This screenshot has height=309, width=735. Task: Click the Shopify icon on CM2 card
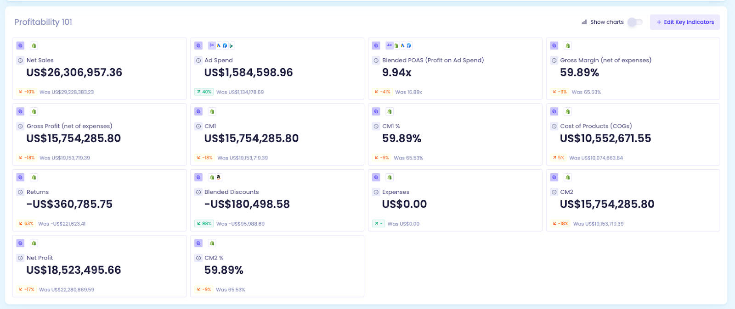(567, 177)
